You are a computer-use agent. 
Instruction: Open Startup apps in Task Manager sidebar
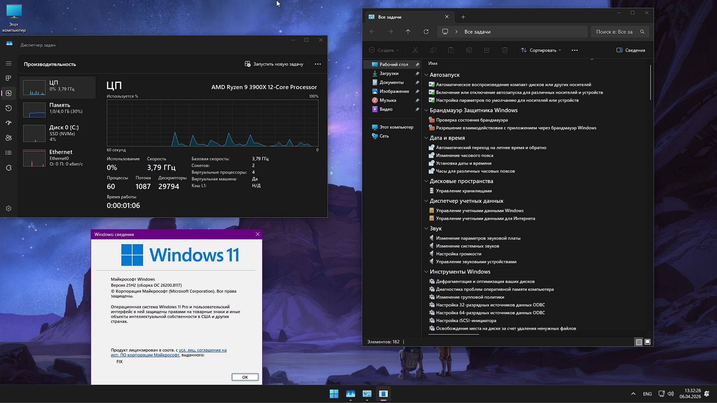9,123
